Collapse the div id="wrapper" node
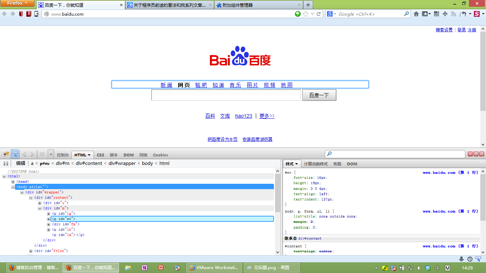Viewport: 486px width, 273px height. coord(22,192)
